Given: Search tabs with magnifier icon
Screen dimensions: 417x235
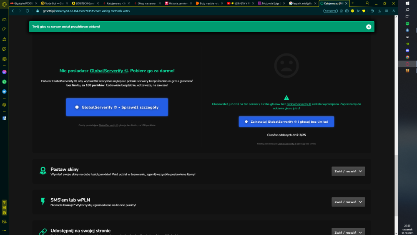Looking at the screenshot, I should pos(367,3).
